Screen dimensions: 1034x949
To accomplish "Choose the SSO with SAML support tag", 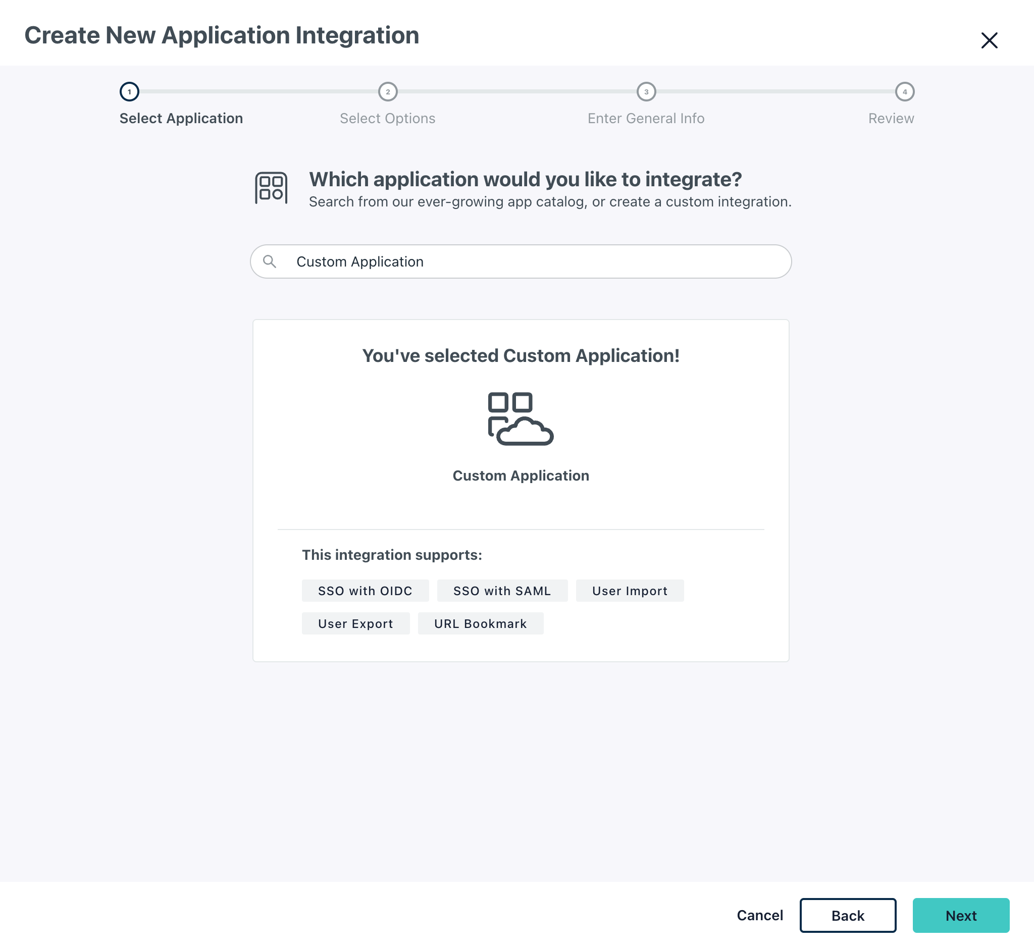I will 502,591.
